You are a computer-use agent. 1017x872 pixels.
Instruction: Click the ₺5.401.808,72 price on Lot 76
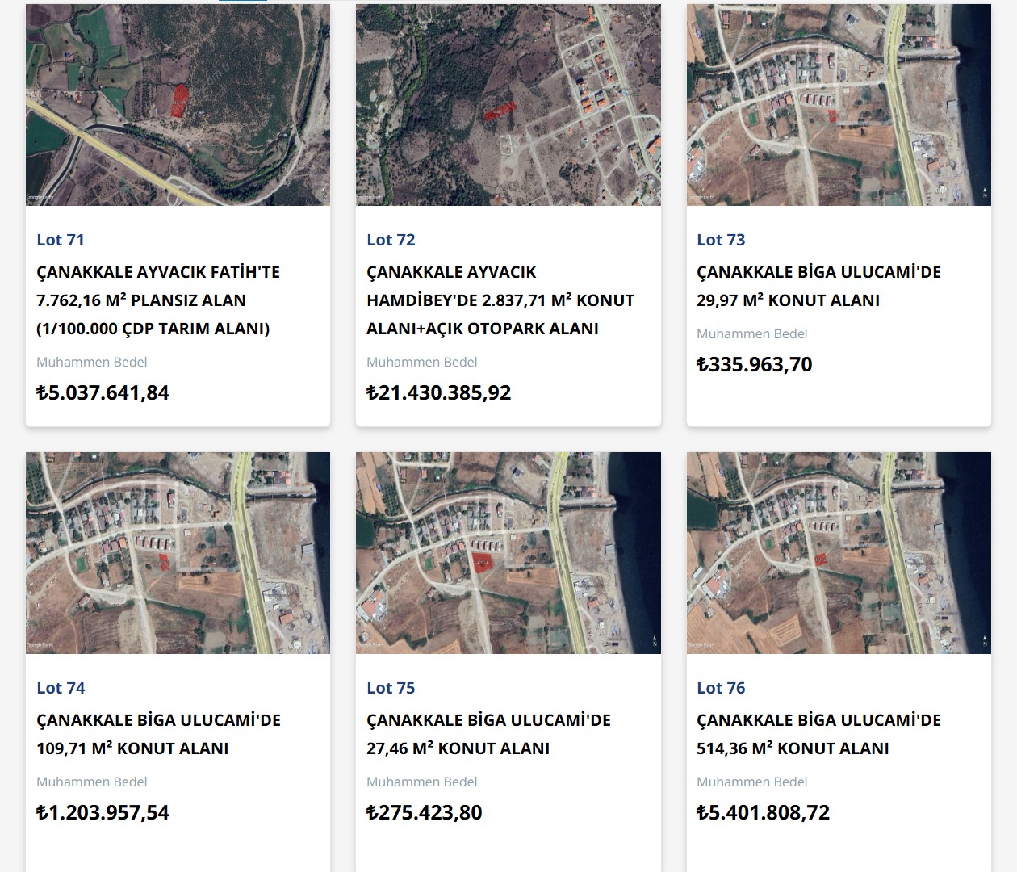coord(763,812)
